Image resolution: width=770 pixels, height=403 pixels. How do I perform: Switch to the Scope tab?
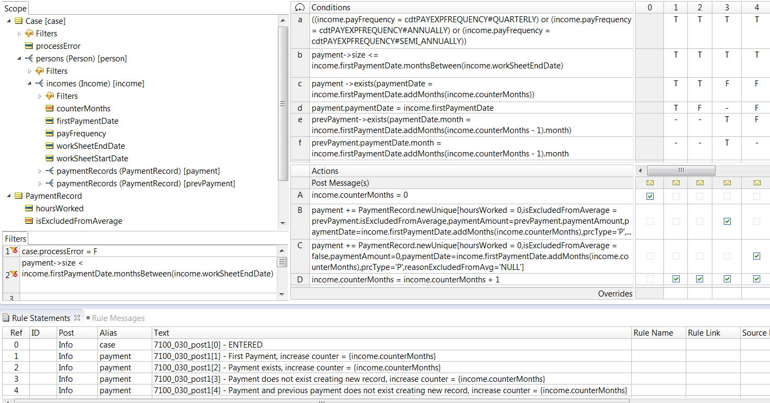15,8
